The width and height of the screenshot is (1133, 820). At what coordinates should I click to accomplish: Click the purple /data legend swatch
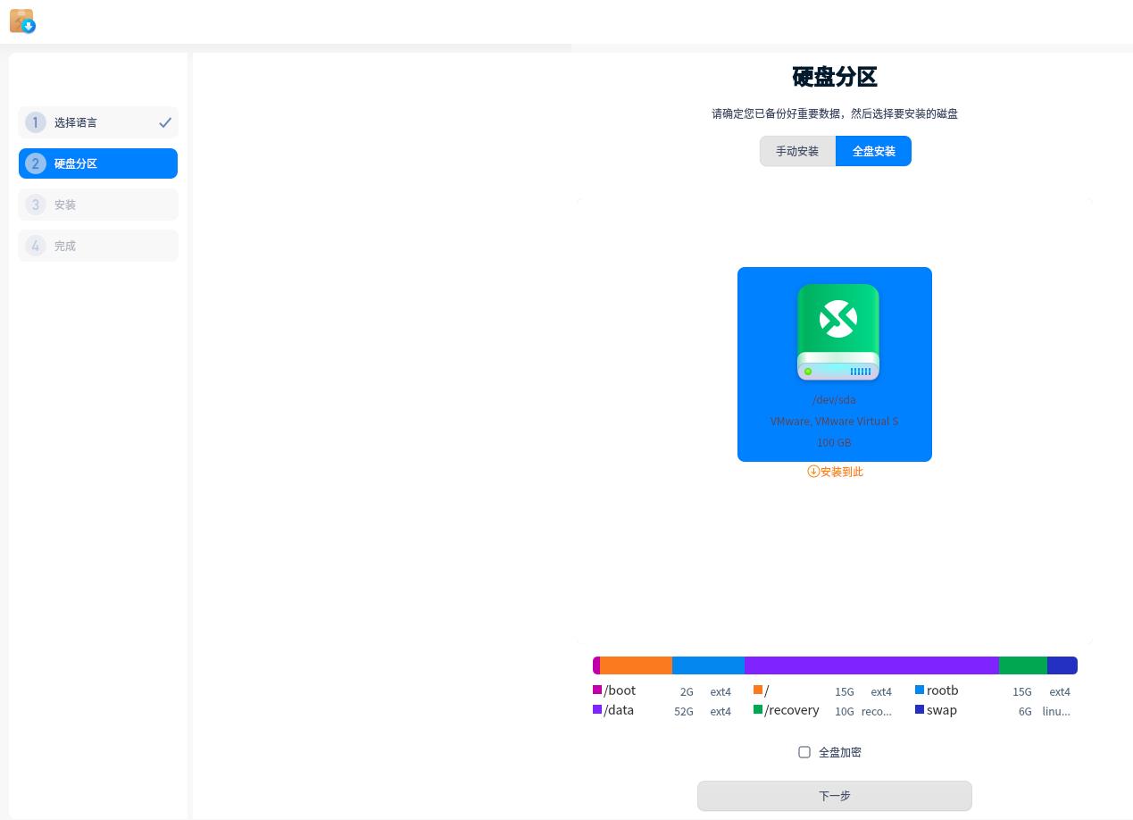coord(597,709)
